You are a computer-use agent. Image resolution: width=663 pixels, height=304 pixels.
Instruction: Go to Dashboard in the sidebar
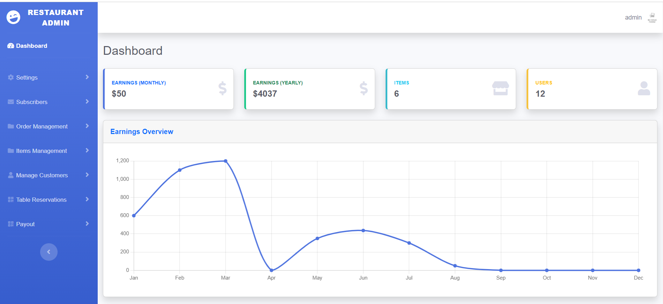(31, 46)
